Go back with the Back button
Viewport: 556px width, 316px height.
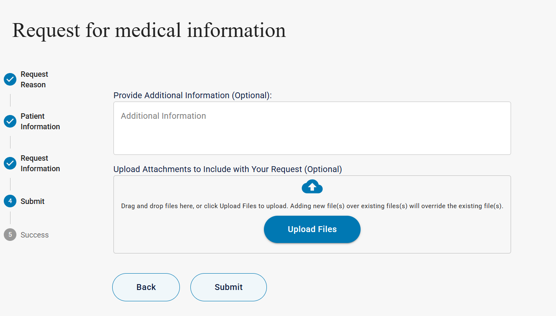click(146, 287)
